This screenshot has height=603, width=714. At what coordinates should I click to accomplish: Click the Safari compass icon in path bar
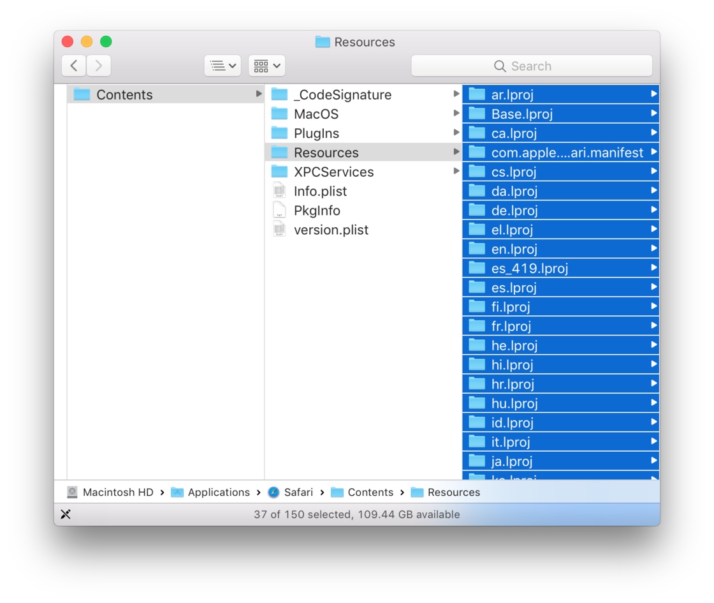[x=273, y=492]
